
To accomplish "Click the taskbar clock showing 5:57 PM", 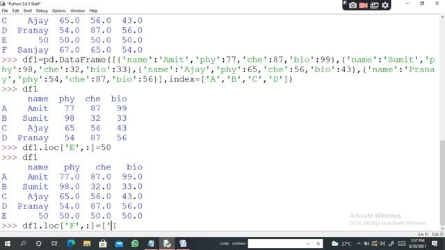I will [x=417, y=244].
